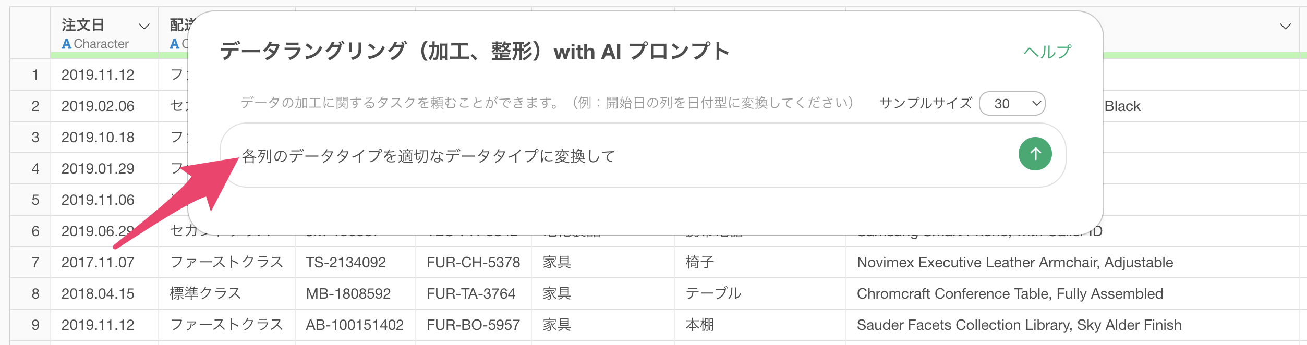Expand the 注文日 column header menu

click(144, 26)
